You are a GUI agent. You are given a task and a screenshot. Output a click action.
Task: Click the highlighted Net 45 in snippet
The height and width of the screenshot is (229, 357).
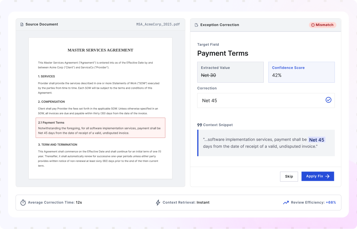[317, 140]
